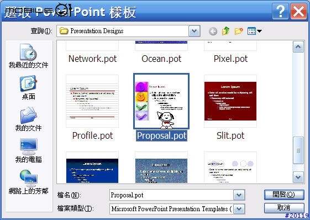Open 我最近的文件 places shortcut
Screen dimensions: 310x220
[28, 56]
